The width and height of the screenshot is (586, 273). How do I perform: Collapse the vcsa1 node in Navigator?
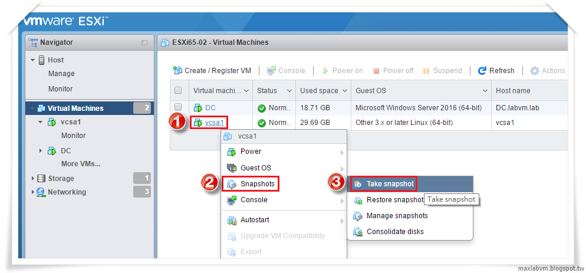(x=40, y=122)
